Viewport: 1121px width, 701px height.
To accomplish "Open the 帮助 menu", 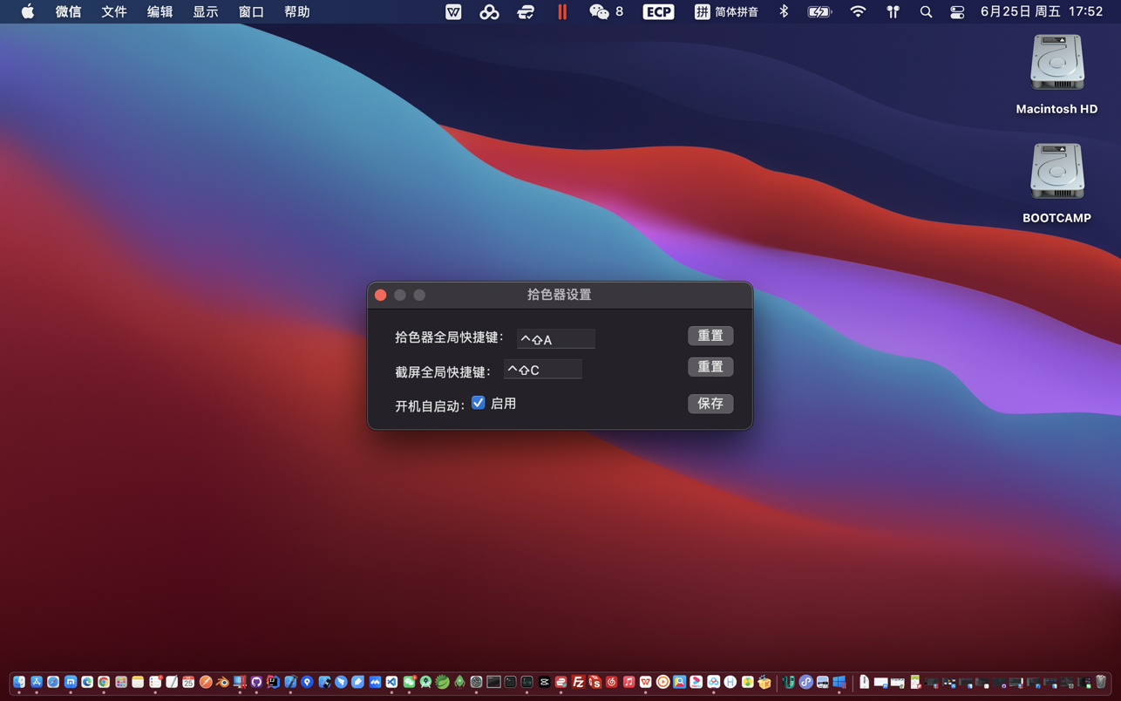I will [297, 11].
